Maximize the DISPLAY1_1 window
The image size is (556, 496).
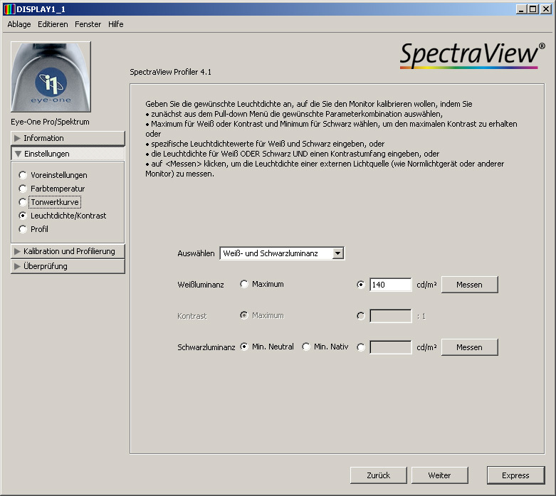[x=533, y=9]
